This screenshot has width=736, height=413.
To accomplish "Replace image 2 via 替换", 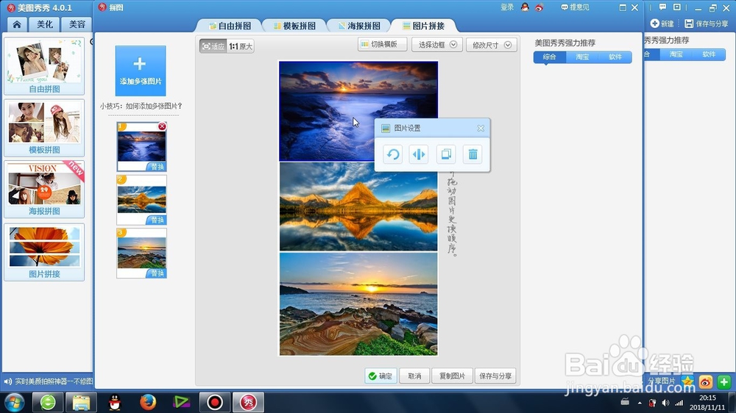I will click(157, 220).
